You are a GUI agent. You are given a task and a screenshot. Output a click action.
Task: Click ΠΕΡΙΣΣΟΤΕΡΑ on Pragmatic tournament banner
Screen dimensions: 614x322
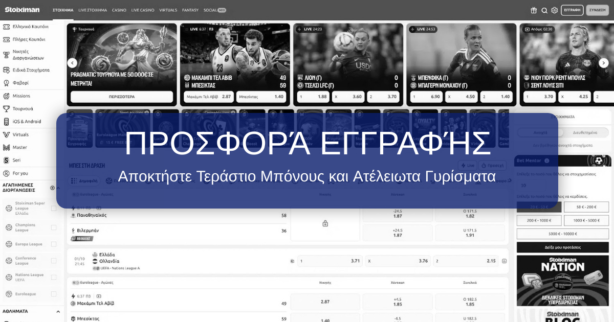click(x=122, y=97)
